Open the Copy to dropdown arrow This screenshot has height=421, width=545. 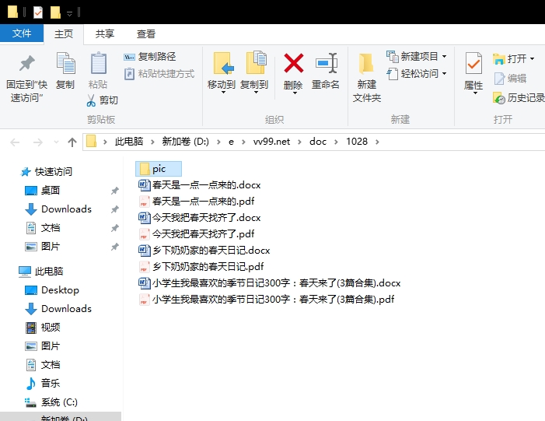[x=256, y=93]
